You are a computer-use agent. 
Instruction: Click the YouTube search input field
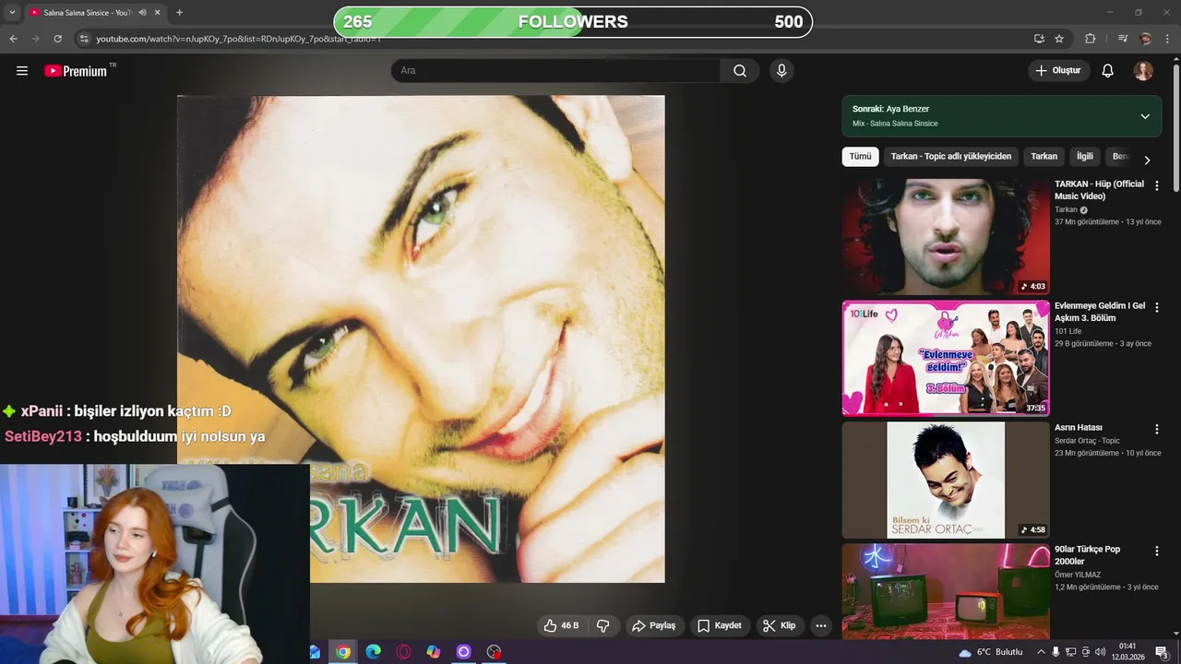pyautogui.click(x=556, y=71)
